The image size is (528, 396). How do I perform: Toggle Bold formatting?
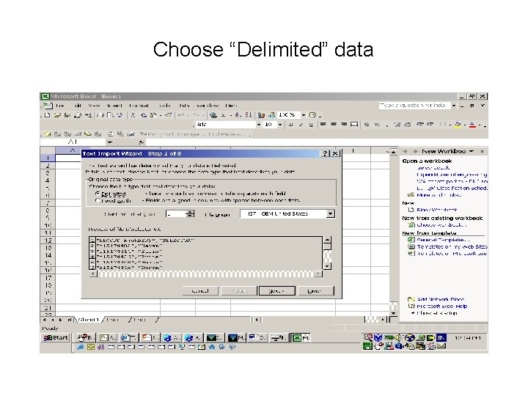(x=290, y=125)
